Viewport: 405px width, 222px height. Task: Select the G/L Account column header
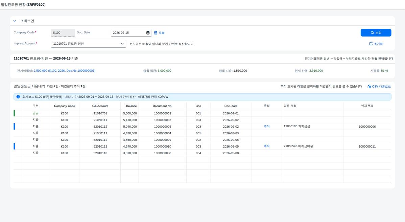click(100, 106)
